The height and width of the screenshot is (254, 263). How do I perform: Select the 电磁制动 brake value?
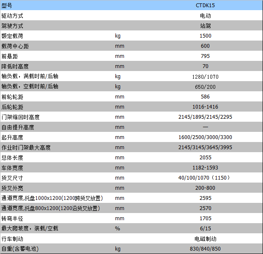(x=205, y=239)
